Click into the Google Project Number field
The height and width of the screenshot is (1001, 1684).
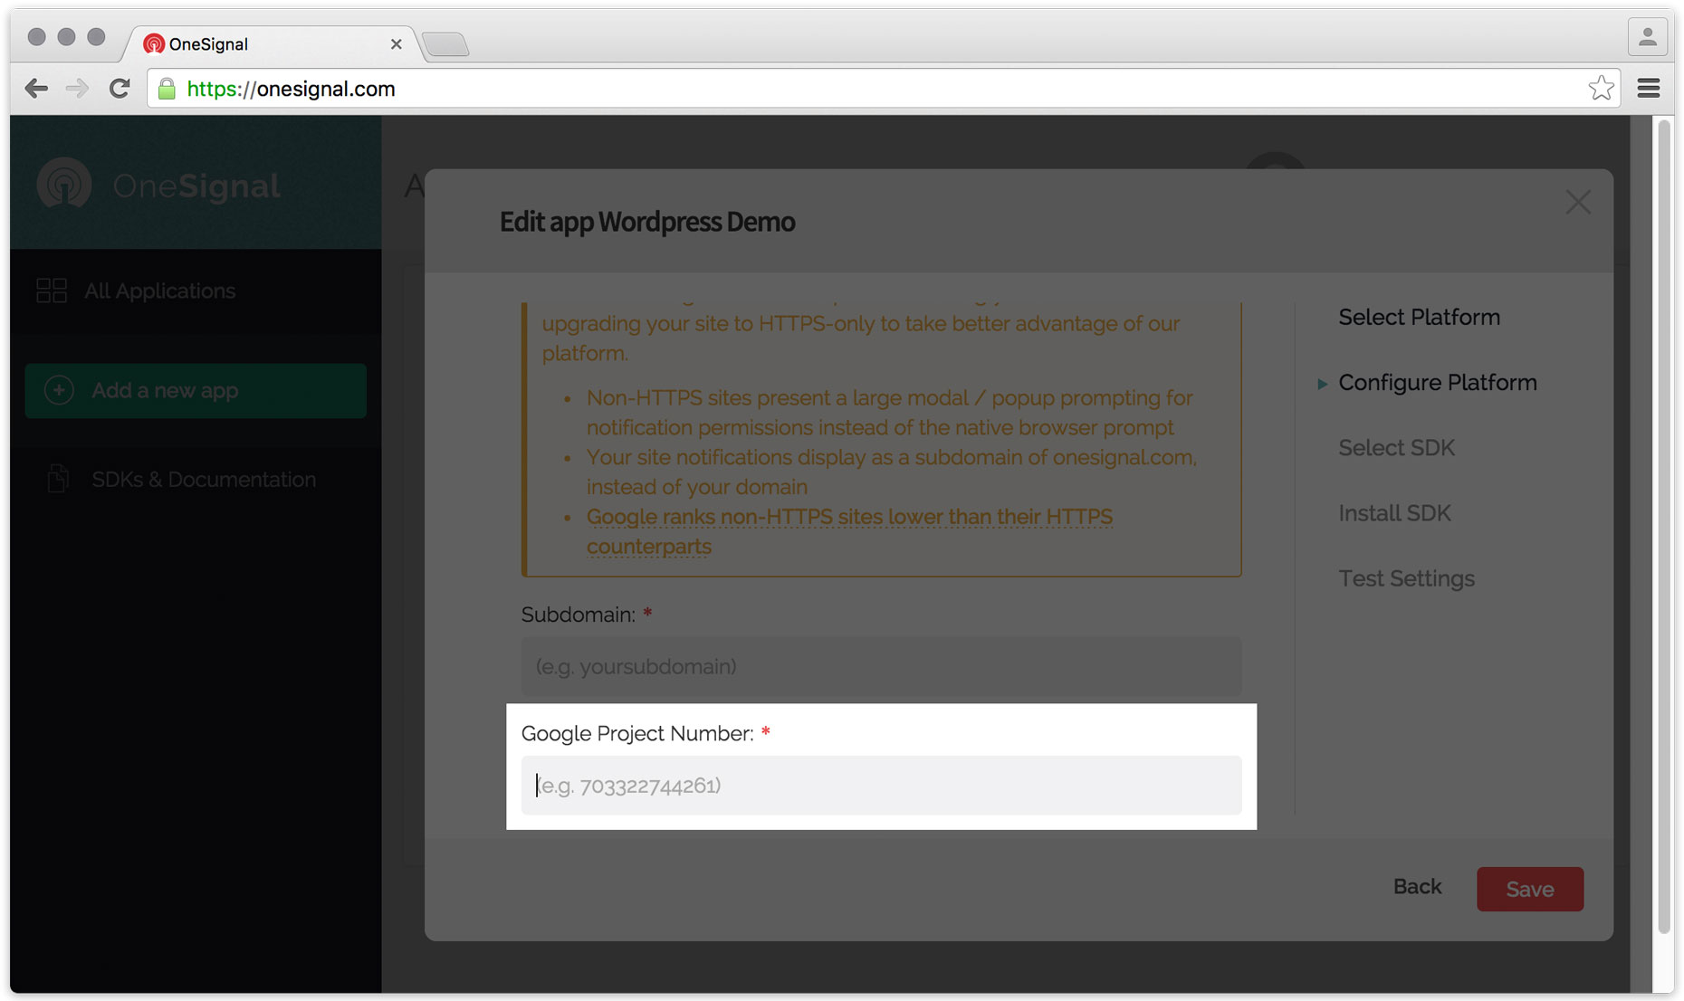[x=881, y=786]
